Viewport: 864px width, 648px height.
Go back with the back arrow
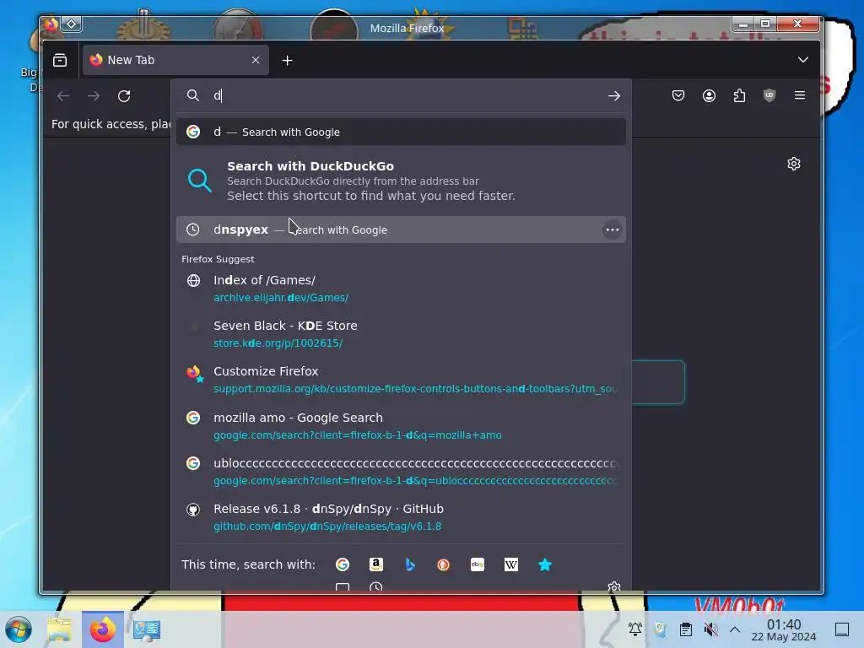click(x=63, y=96)
